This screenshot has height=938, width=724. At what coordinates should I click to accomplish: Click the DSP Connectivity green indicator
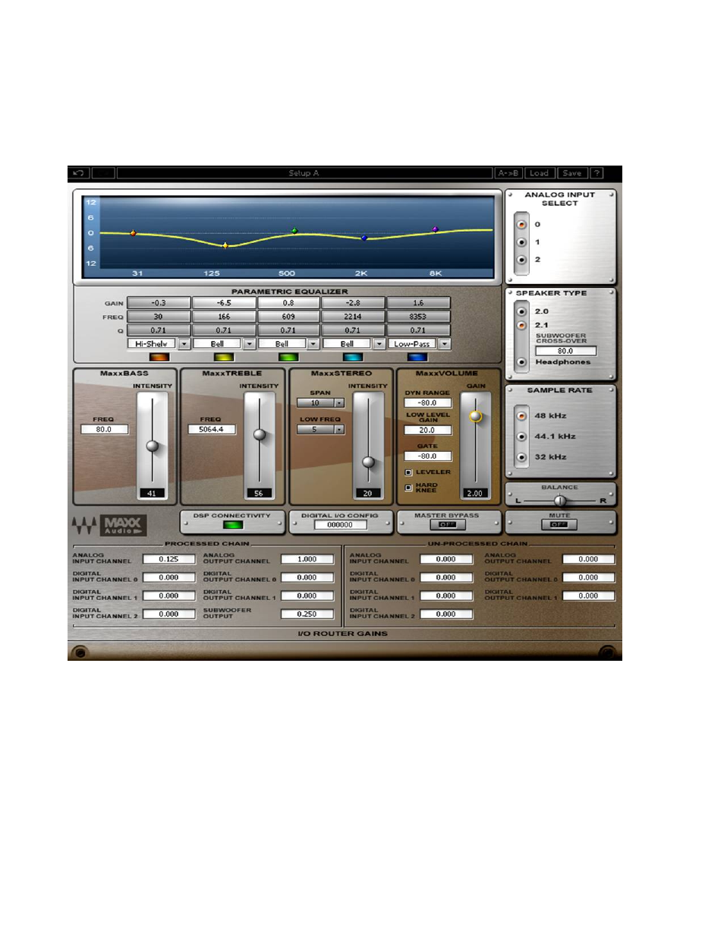(x=233, y=525)
